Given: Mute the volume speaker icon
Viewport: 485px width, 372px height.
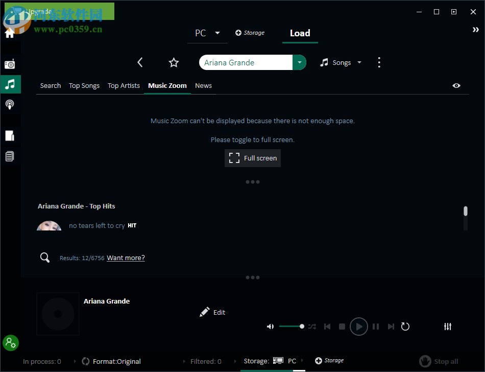Looking at the screenshot, I should point(270,326).
